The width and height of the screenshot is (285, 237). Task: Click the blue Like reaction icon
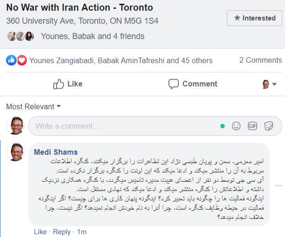(x=12, y=60)
